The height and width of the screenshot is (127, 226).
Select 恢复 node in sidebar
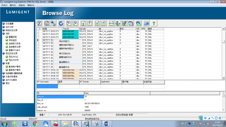(x=8, y=63)
